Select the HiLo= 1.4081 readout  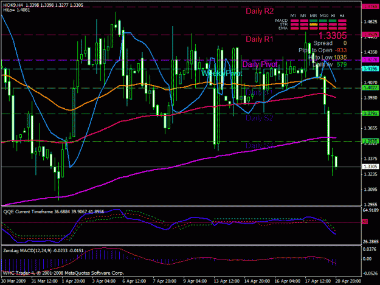(x=16, y=10)
